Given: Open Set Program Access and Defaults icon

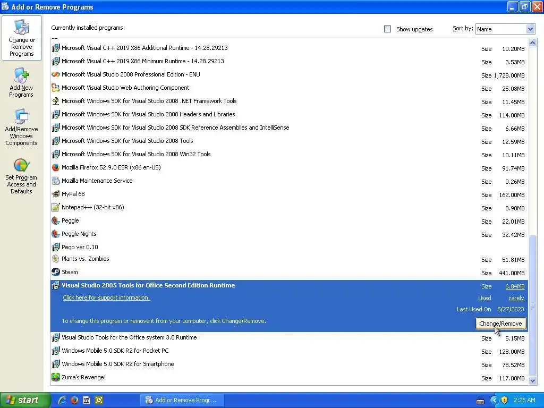Looking at the screenshot, I should tap(21, 176).
